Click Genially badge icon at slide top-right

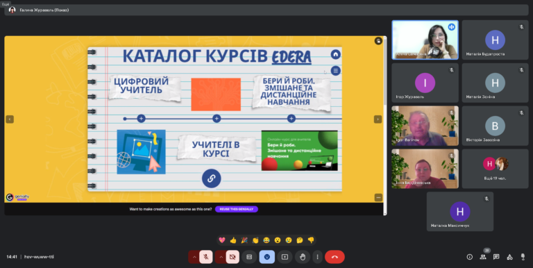click(x=378, y=41)
